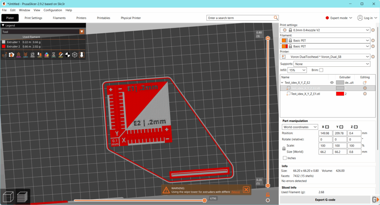Toggle eye visibility for Test_idex_X_Y_Z_E2 object
This screenshot has width=380, height=205.
[x=332, y=83]
